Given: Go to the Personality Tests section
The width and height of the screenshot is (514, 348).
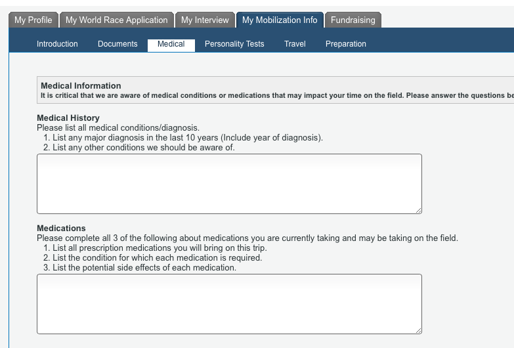Looking at the screenshot, I should click(234, 44).
